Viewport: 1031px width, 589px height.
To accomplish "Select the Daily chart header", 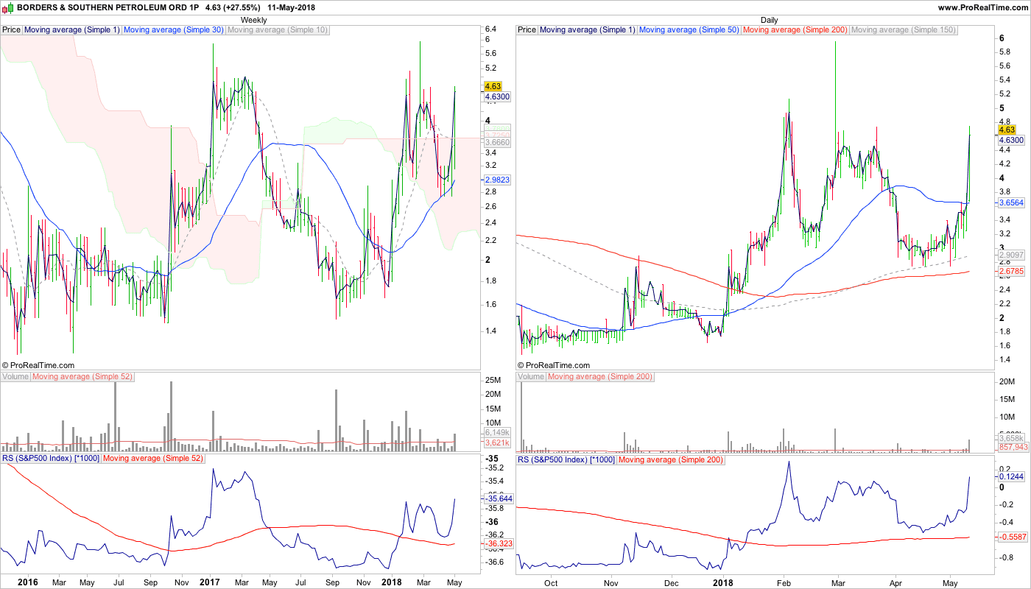I will [x=770, y=20].
